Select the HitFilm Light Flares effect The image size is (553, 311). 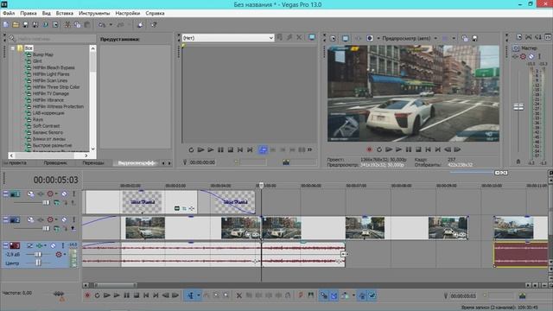[51, 74]
